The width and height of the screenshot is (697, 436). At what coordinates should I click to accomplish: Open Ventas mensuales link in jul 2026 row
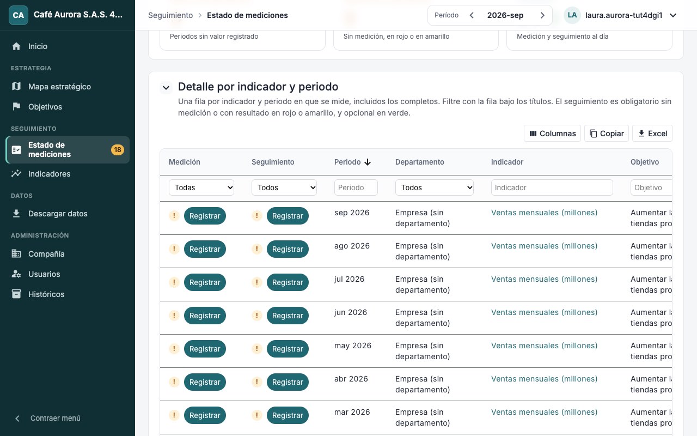pyautogui.click(x=544, y=279)
